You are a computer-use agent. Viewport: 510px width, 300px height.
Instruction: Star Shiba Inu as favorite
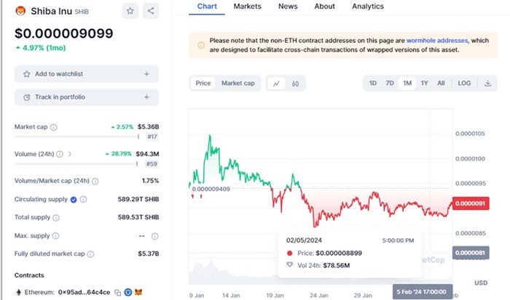click(130, 11)
